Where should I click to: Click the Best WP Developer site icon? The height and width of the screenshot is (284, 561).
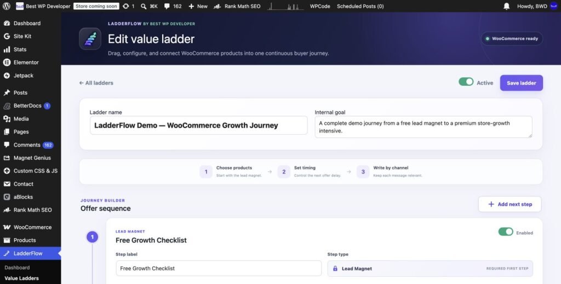coord(20,6)
